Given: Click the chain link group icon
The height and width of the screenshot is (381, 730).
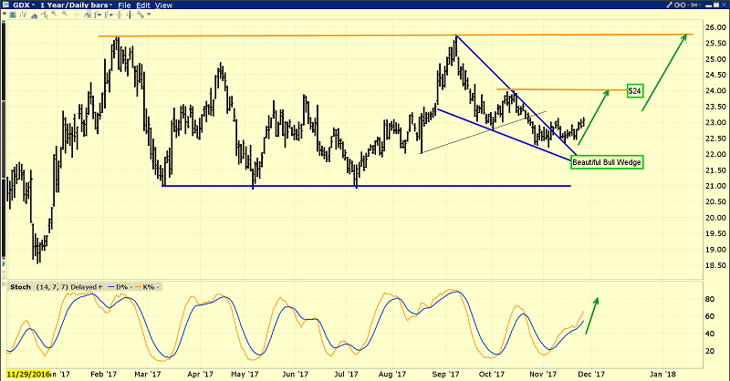Looking at the screenshot, I should coord(680,5).
